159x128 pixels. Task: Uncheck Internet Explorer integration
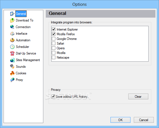(x=53, y=29)
